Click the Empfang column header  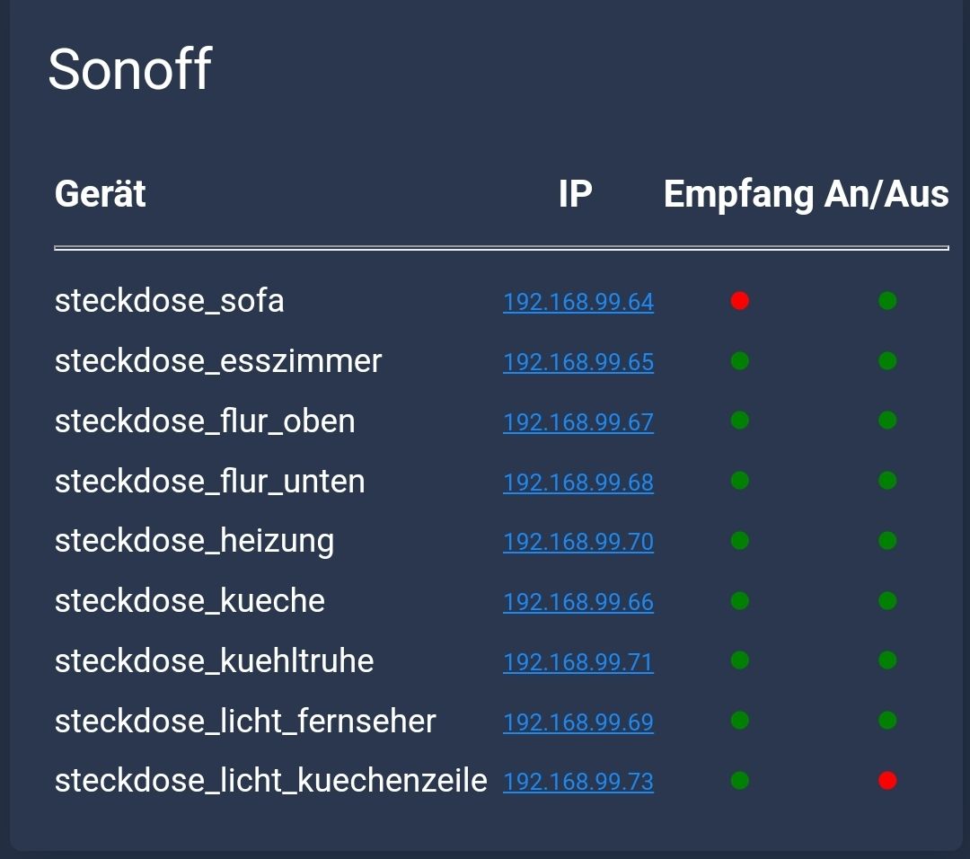click(x=737, y=195)
